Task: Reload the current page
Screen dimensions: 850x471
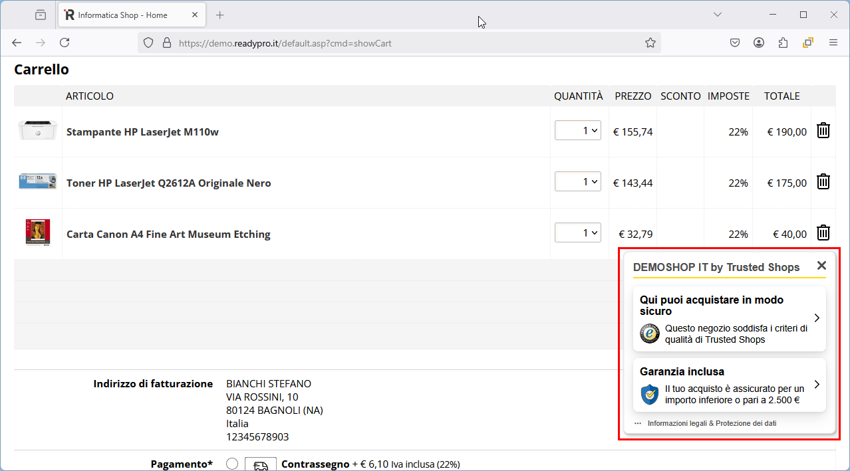Action: (65, 43)
